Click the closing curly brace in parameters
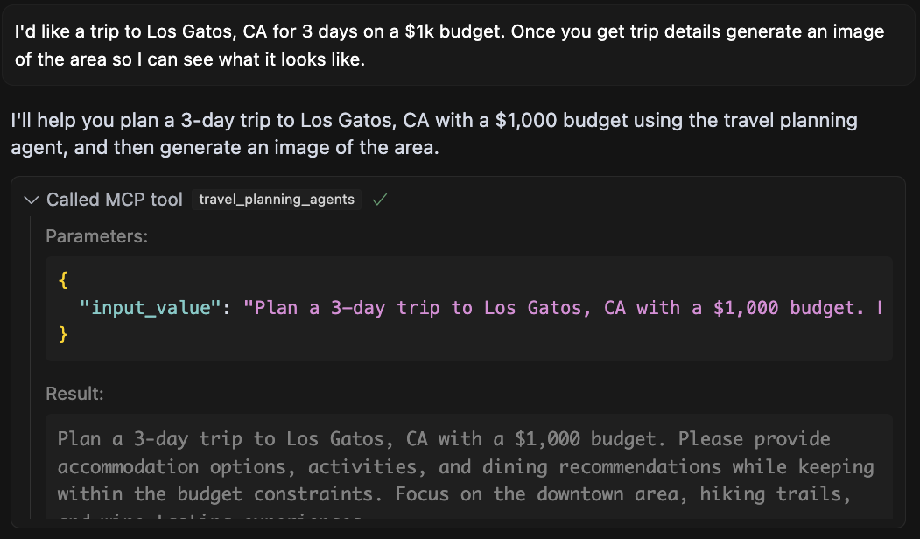 point(62,334)
